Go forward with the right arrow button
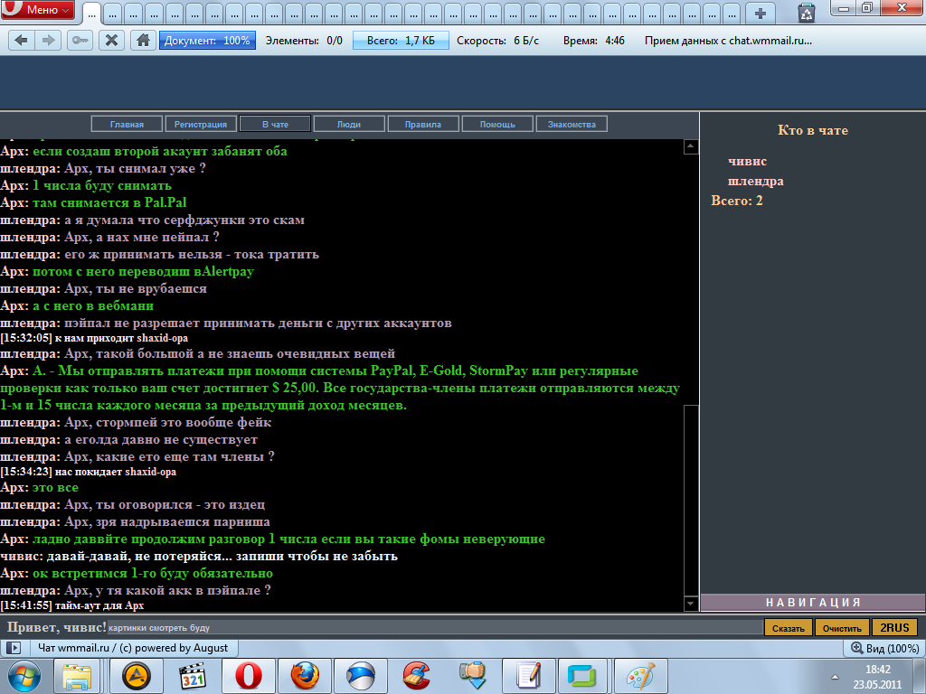This screenshot has height=694, width=926. pyautogui.click(x=49, y=41)
